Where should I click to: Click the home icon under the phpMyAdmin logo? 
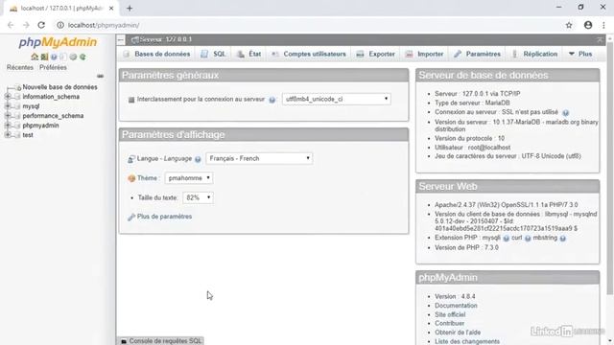pos(35,57)
